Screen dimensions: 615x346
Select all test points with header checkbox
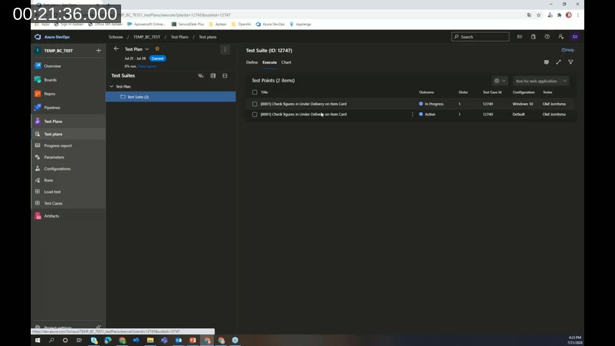click(254, 92)
